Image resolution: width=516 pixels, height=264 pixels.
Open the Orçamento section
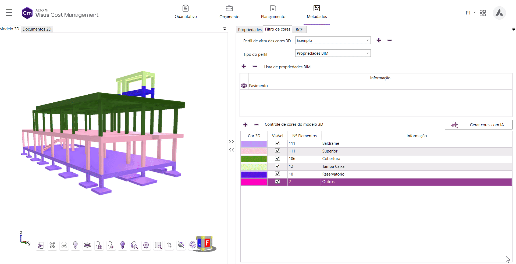pyautogui.click(x=229, y=12)
